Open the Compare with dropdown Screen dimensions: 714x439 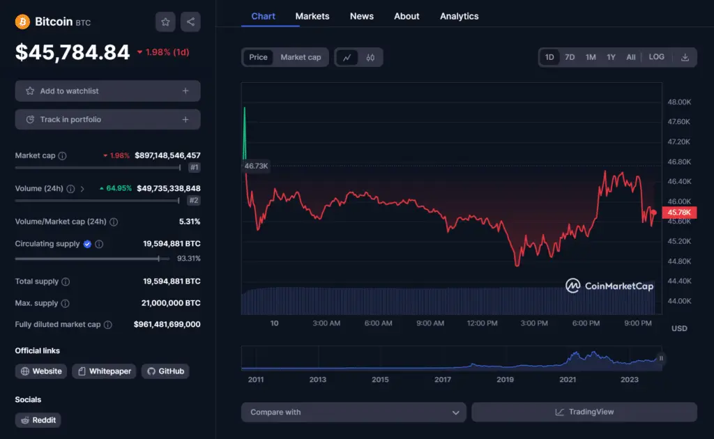click(x=354, y=413)
